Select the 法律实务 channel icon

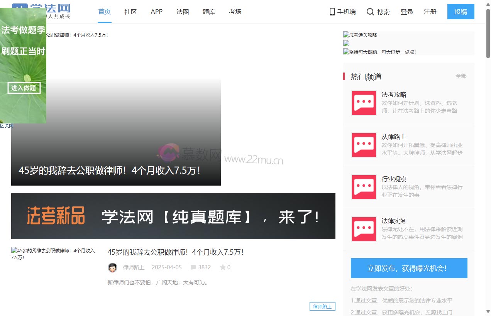coord(363,229)
